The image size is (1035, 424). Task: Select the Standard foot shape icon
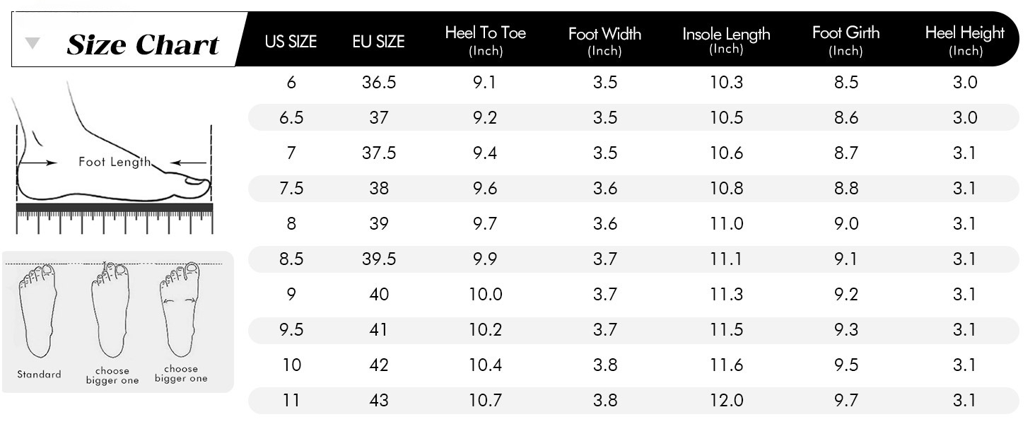(40, 311)
